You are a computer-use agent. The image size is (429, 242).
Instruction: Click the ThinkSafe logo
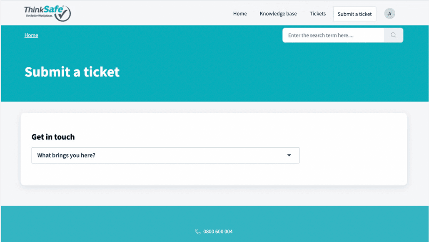coord(47,12)
